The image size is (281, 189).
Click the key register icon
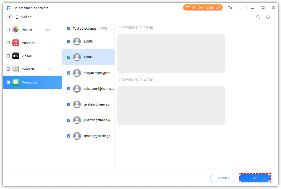[230, 8]
